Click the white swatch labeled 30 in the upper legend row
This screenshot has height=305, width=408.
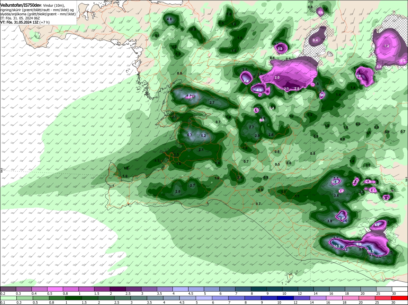tap(400, 289)
